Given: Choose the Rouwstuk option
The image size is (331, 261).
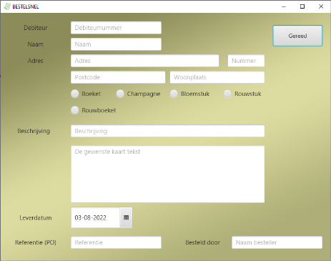Looking at the screenshot, I should coord(227,94).
